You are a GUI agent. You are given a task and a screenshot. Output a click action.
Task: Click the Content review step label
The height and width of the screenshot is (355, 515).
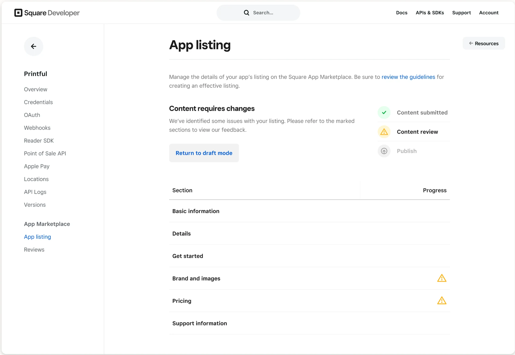pyautogui.click(x=417, y=132)
